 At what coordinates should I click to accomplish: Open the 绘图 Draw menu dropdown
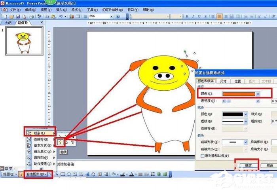[x=9, y=174]
